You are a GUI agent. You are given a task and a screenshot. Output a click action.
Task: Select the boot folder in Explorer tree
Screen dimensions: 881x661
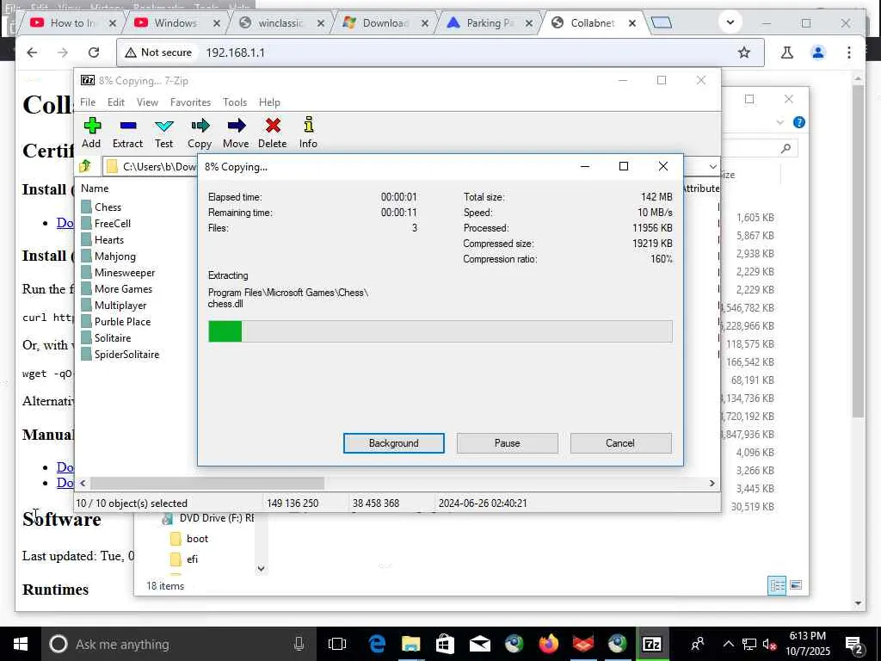coord(189,539)
